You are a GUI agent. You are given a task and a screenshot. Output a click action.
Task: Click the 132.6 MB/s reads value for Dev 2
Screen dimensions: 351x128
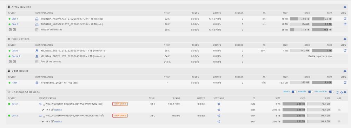click(x=174, y=104)
